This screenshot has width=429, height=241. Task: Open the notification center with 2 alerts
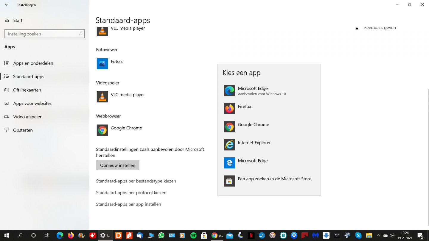pyautogui.click(x=421, y=236)
